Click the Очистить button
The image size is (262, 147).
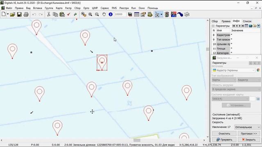point(224,134)
